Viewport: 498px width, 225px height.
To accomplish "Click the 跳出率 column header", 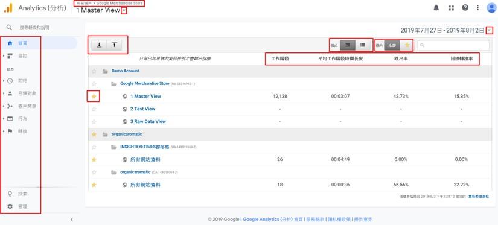I will (x=401, y=59).
